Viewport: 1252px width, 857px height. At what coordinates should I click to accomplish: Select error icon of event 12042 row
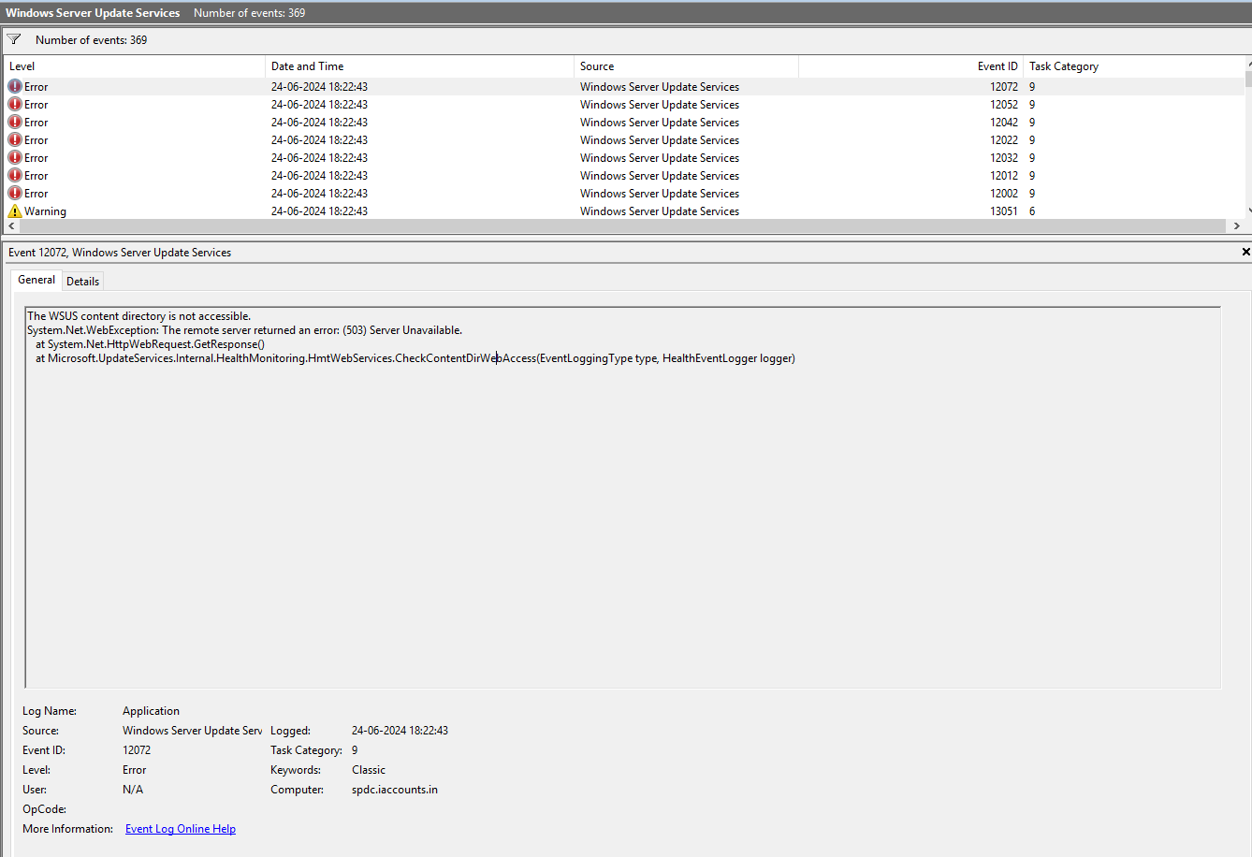(x=15, y=122)
